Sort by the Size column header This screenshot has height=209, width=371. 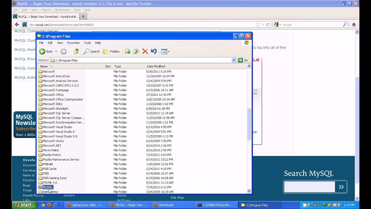click(x=99, y=66)
